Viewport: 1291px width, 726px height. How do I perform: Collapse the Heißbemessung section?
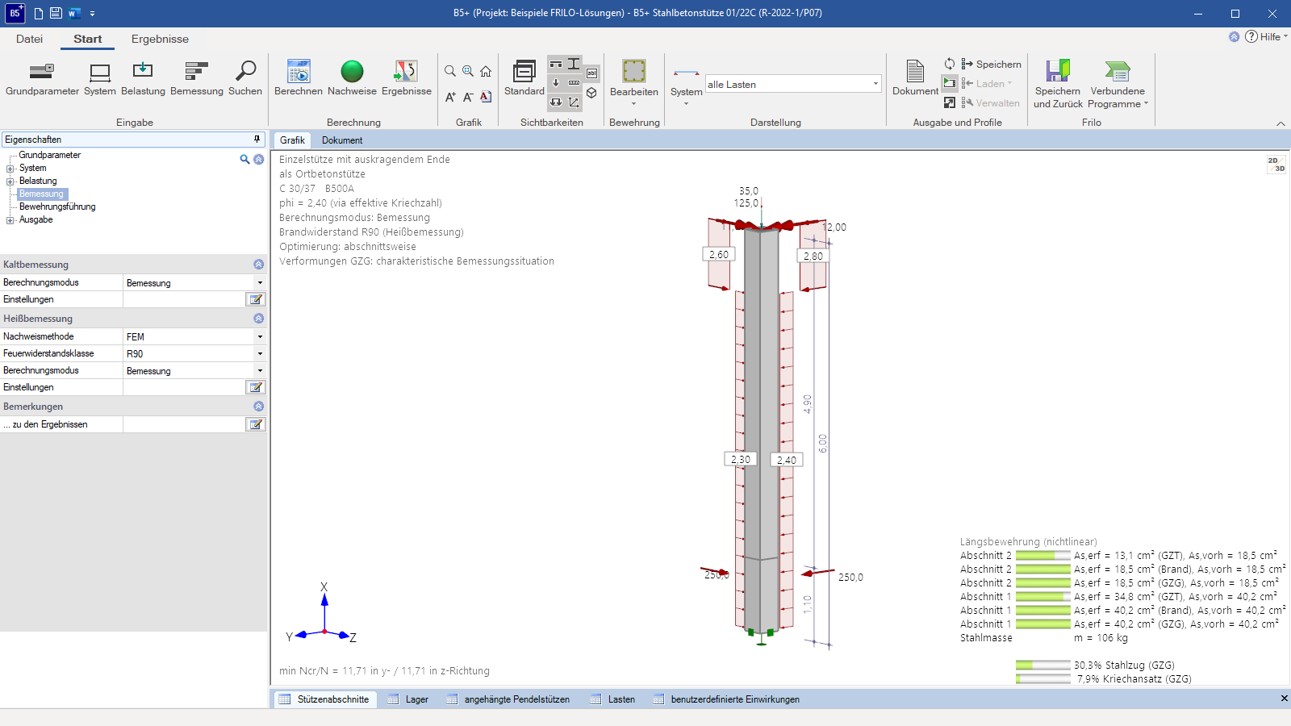tap(258, 319)
